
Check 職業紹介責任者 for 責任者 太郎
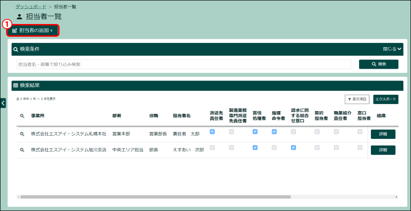pos(336,132)
